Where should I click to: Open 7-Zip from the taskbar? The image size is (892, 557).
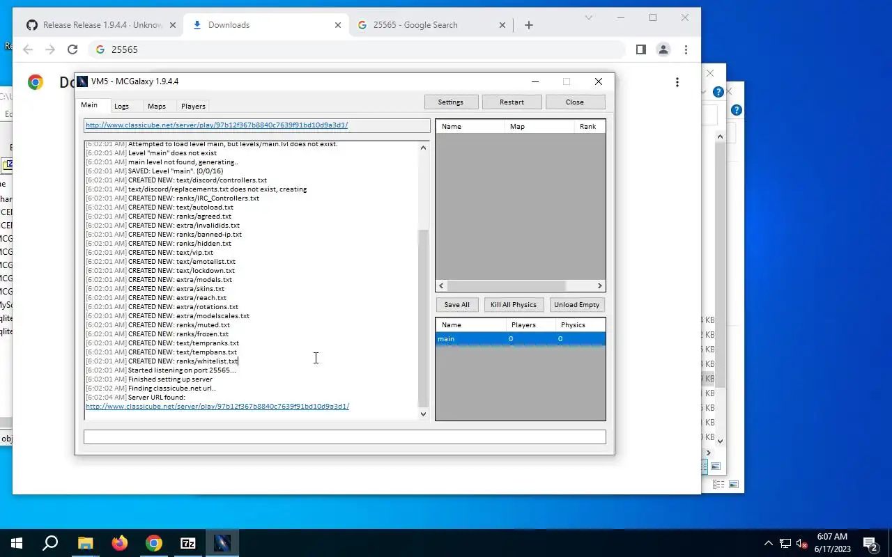[188, 543]
